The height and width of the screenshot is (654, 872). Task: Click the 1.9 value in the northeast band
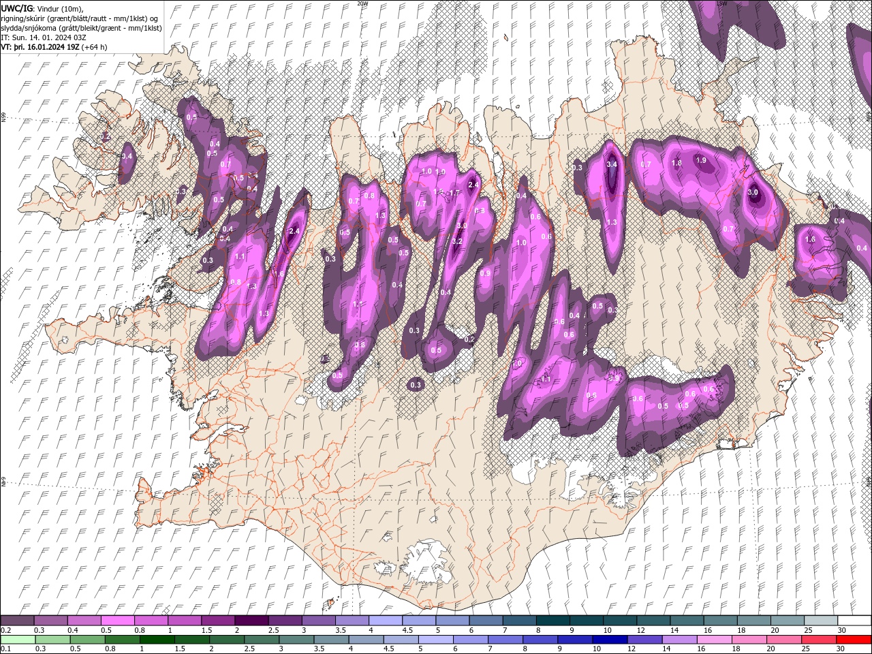pyautogui.click(x=701, y=160)
